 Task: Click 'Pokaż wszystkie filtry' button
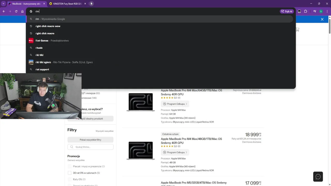pos(91,140)
